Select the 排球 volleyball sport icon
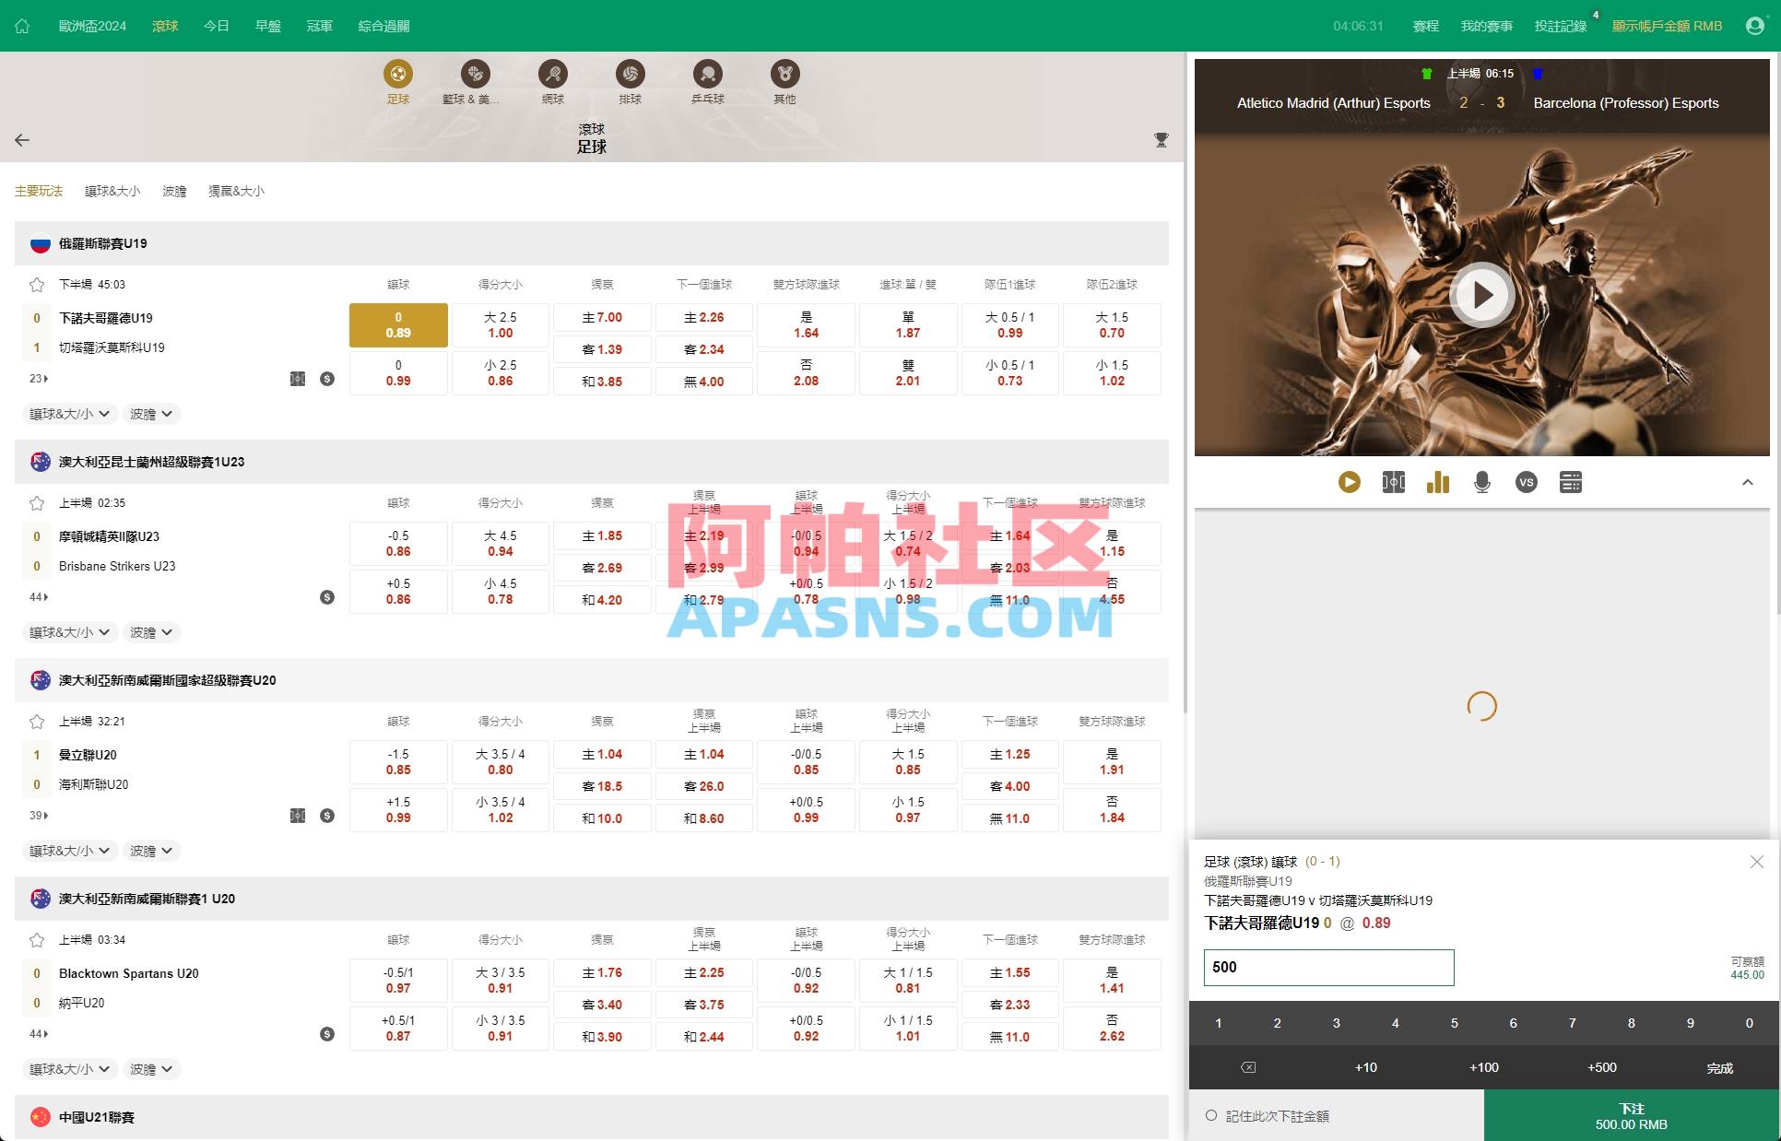This screenshot has width=1781, height=1141. tap(630, 74)
